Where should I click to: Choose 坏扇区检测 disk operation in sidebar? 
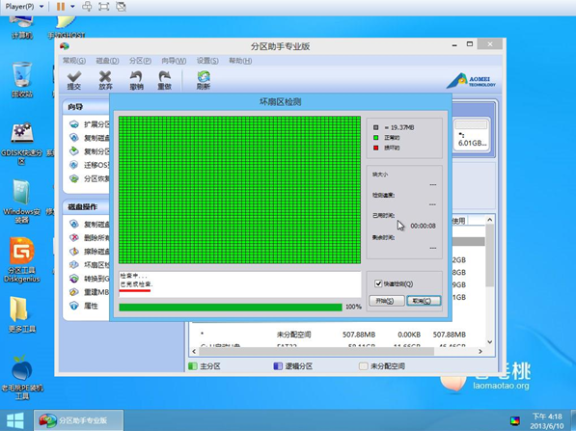point(90,265)
